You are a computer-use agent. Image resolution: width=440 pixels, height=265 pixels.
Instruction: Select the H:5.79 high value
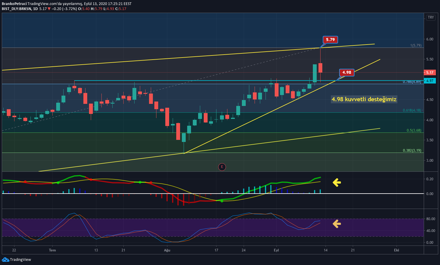96,9
